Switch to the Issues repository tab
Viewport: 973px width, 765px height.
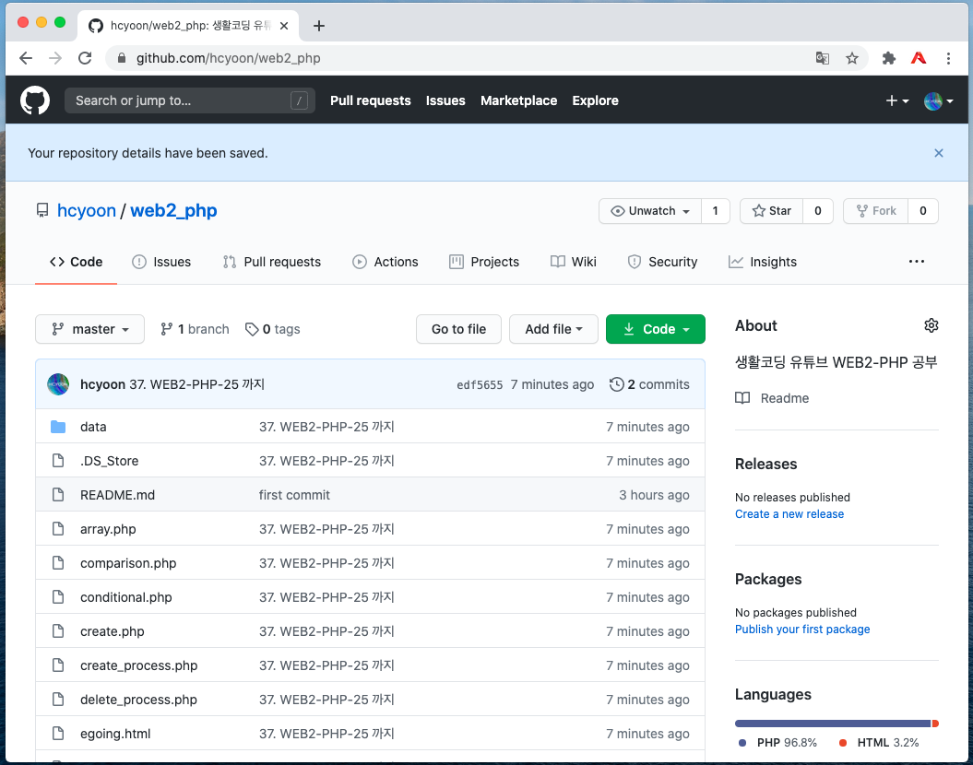161,262
